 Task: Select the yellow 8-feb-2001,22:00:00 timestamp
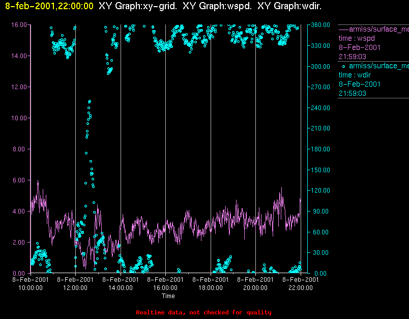[x=49, y=6]
